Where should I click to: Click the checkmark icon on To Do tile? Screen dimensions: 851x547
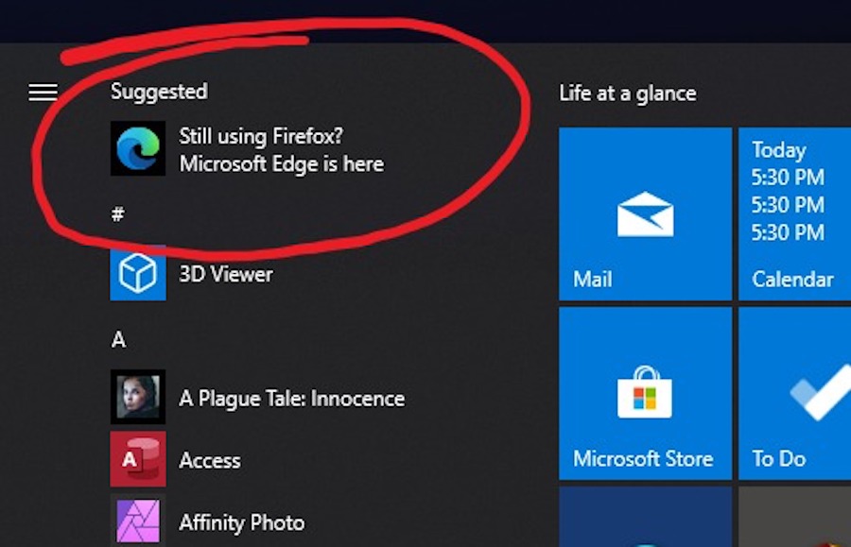pos(819,394)
